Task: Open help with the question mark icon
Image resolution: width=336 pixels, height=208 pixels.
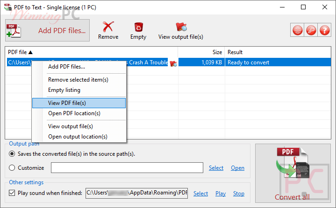Action: 325,30
